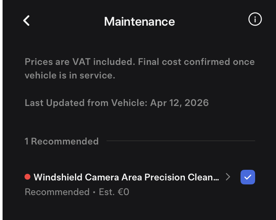Click the Maintenance page title
This screenshot has width=276, height=220.
139,21
